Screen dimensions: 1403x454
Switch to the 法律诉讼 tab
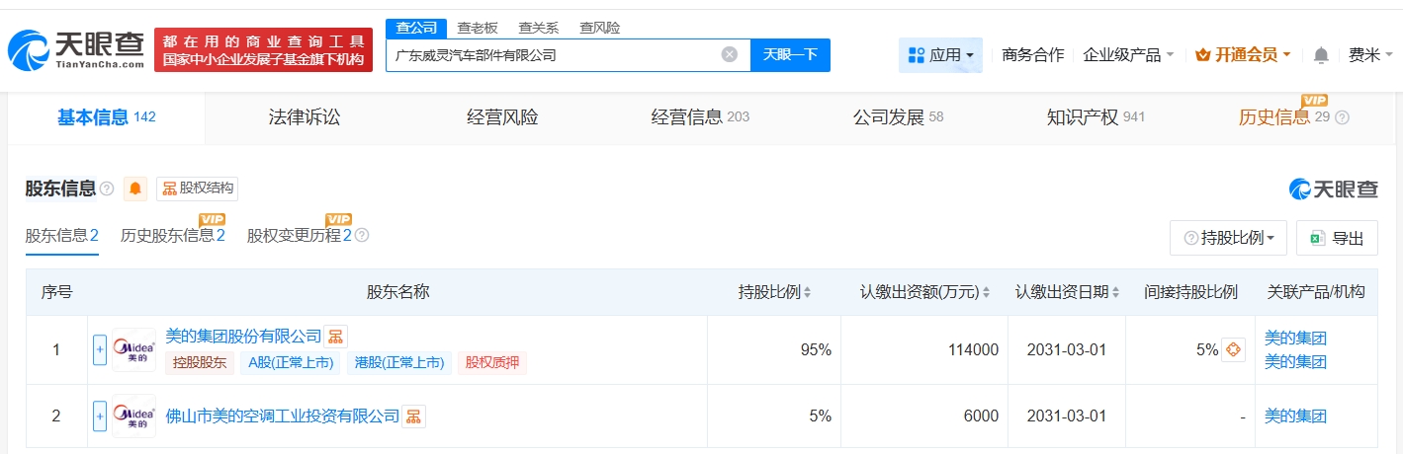click(305, 117)
